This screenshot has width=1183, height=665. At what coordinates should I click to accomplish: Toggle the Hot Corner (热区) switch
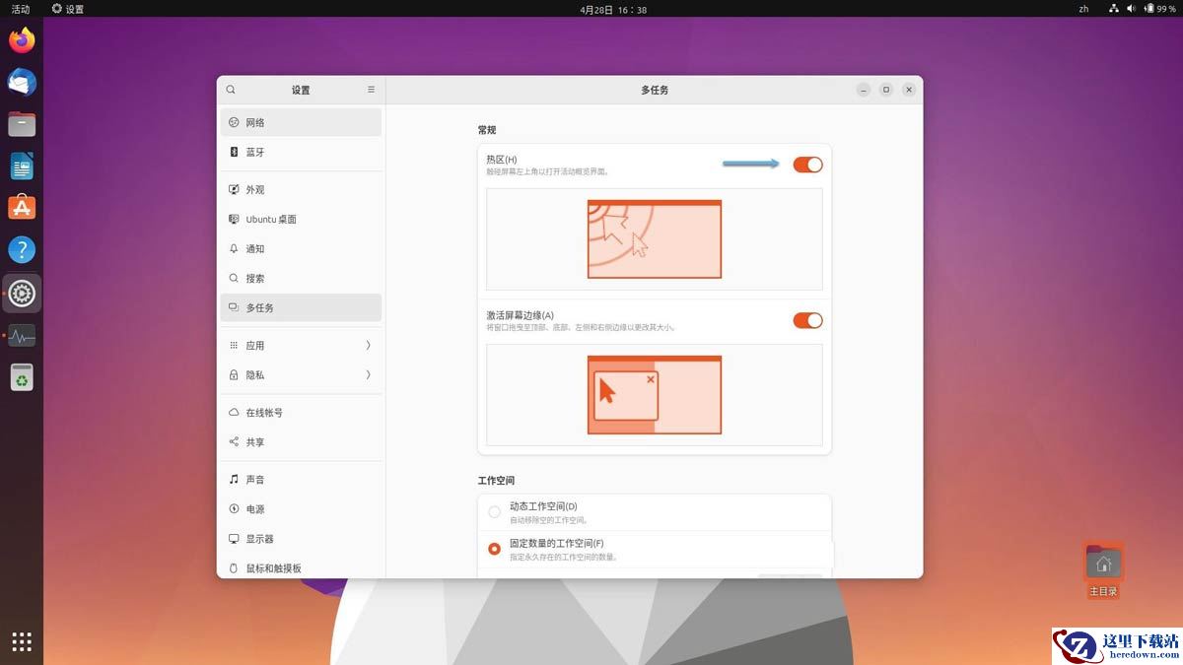(x=807, y=165)
